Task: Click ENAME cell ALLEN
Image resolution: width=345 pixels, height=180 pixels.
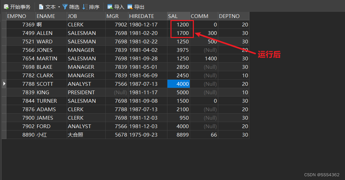Action: pyautogui.click(x=51, y=33)
